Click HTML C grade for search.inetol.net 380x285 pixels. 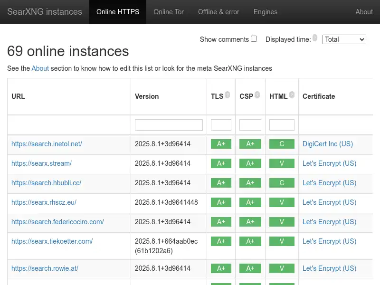click(x=282, y=144)
